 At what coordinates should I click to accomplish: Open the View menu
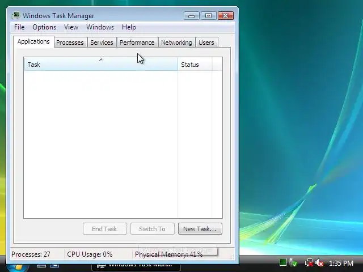coord(71,27)
